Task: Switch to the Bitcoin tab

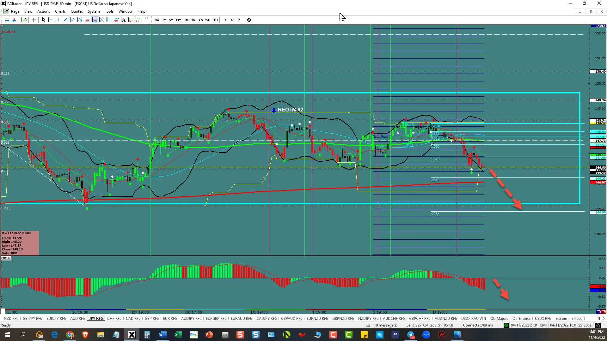Action: point(561,319)
